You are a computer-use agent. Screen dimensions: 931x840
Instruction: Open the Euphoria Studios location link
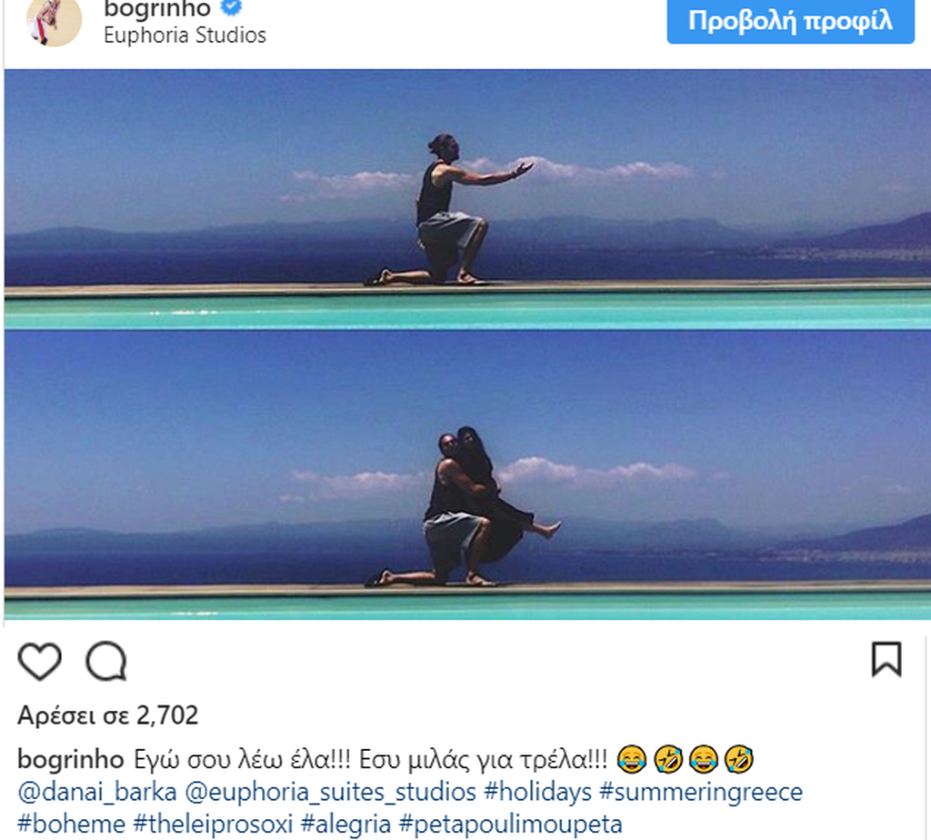pos(185,35)
